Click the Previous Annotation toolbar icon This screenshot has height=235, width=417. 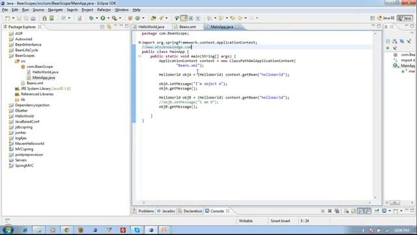pyautogui.click(x=221, y=18)
